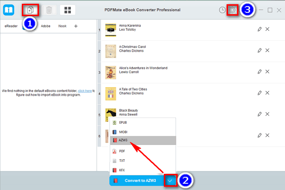The image size is (285, 190).
Task: Click Alice's Adventures in Wonderland cover
Action: [x=111, y=72]
